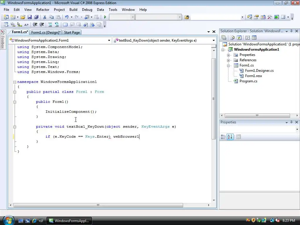The image size is (300, 225).
Task: Collapse the textBox1_KeyDown method region
Action: click(15, 127)
